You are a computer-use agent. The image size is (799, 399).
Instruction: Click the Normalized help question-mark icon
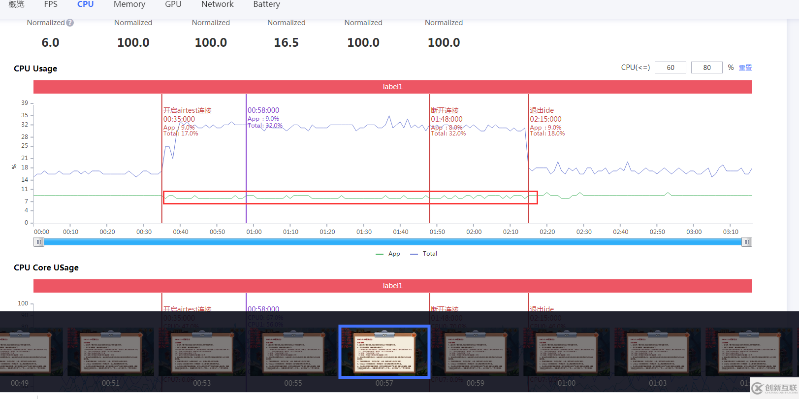tap(70, 23)
